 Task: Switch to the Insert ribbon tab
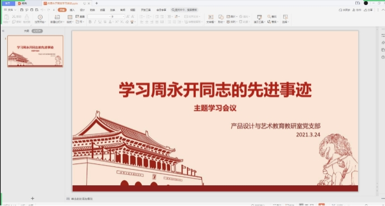coord(72,10)
